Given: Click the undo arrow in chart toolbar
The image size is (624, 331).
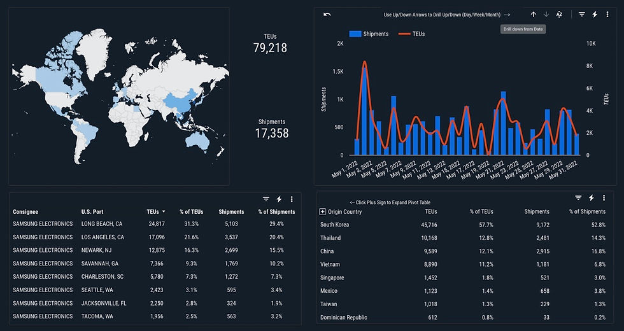Looking at the screenshot, I should pyautogui.click(x=327, y=15).
